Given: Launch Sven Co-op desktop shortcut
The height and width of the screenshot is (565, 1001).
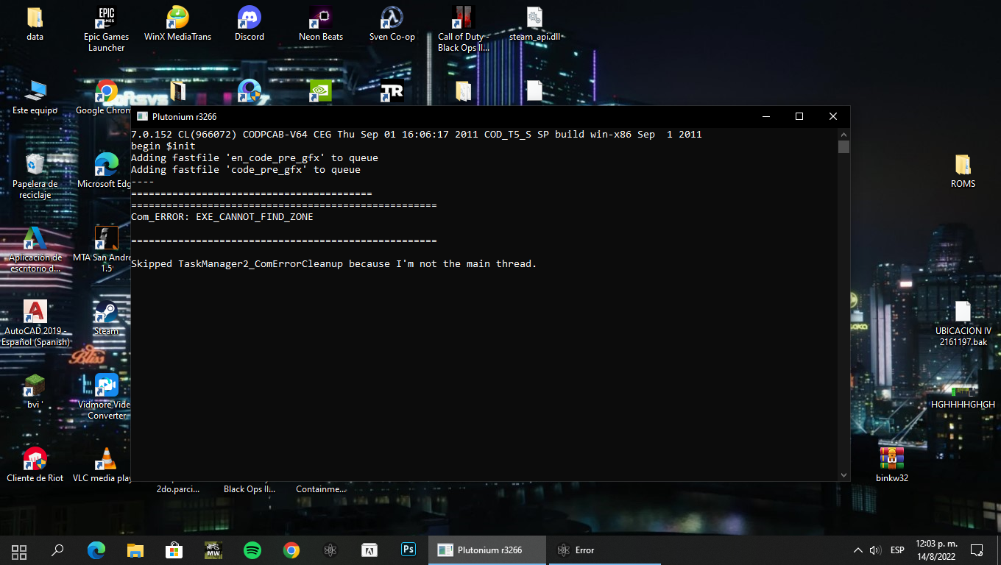Looking at the screenshot, I should (x=392, y=24).
